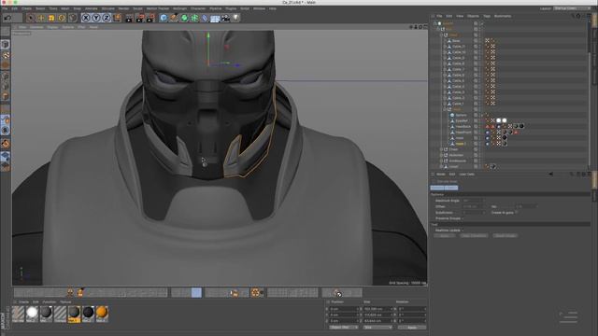Switch to Polygons mode in left palette
Screen dimensions: 598x336
pos(6,96)
